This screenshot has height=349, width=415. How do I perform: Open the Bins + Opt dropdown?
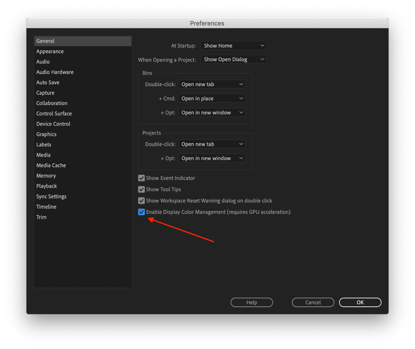[211, 112]
